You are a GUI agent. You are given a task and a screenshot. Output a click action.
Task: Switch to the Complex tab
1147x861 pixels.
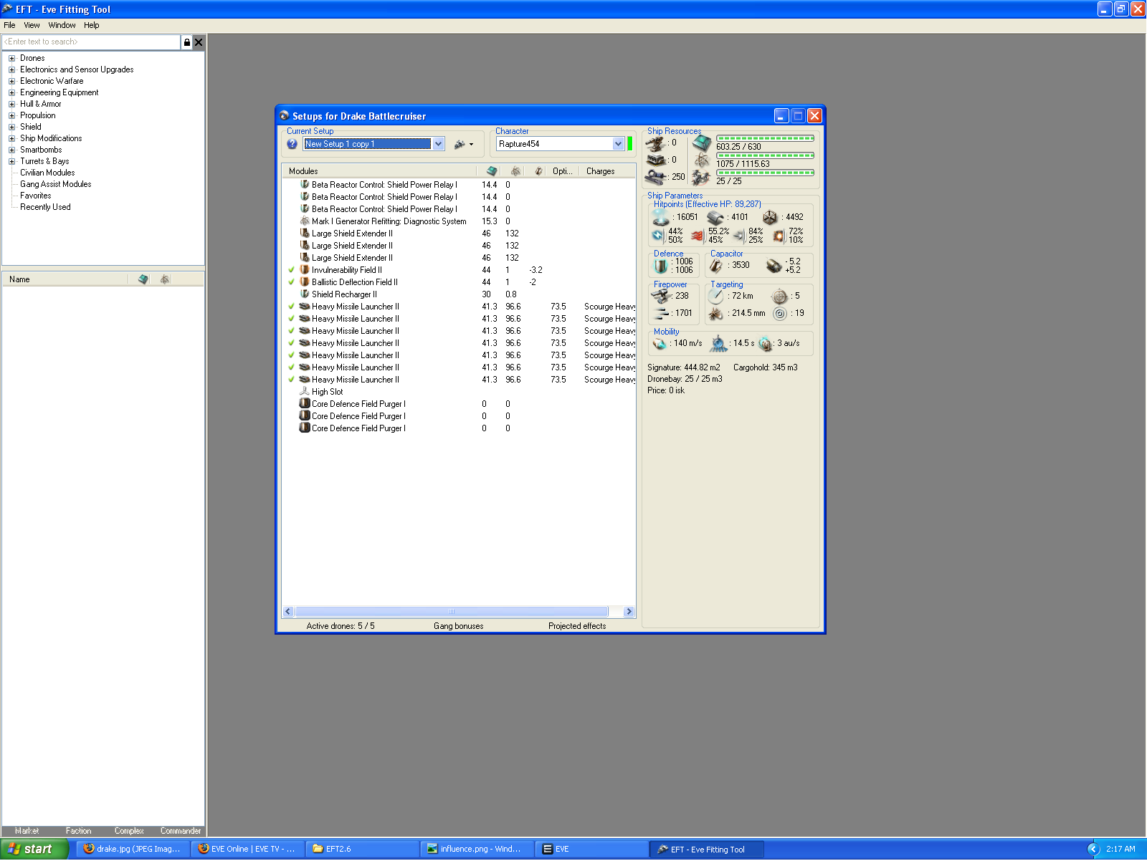129,831
